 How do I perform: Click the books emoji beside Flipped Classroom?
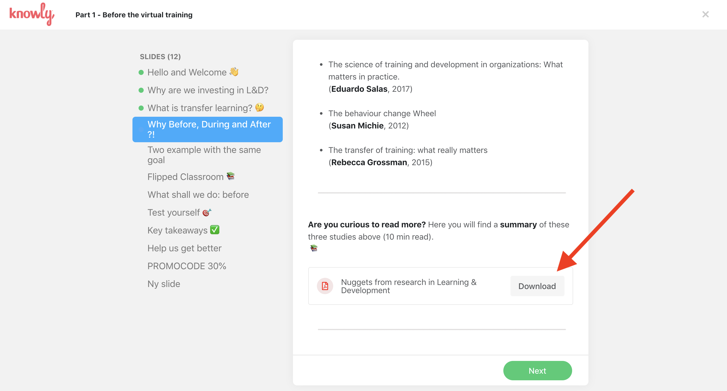point(231,176)
